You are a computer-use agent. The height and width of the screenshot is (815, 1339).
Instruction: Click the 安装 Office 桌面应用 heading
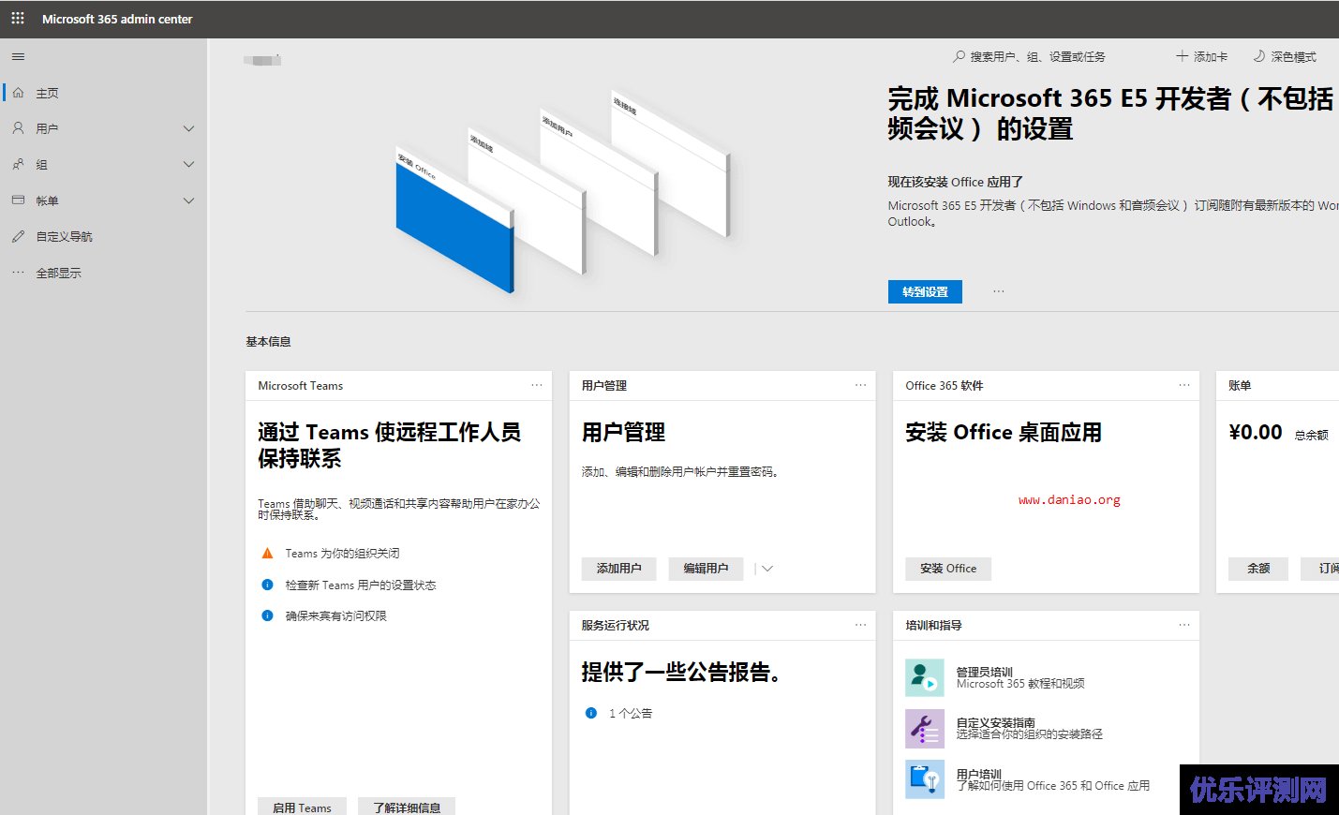click(1004, 432)
